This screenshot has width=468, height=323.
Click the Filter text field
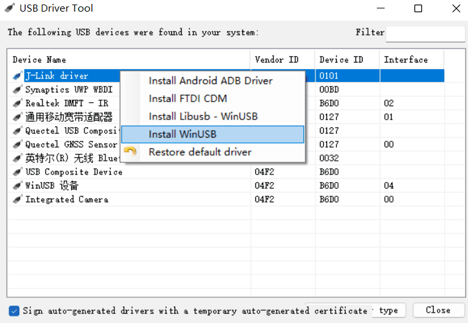click(425, 34)
